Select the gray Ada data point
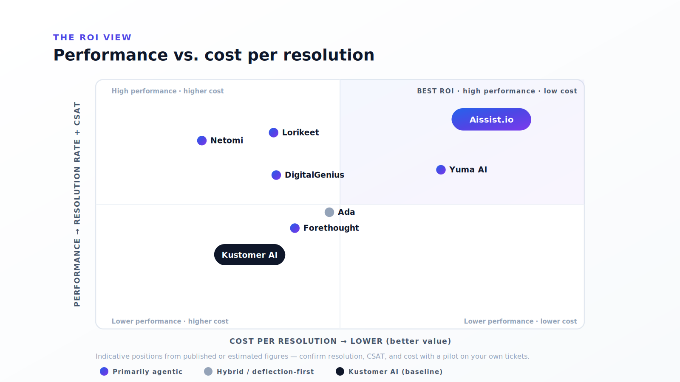The width and height of the screenshot is (680, 382). pos(329,212)
